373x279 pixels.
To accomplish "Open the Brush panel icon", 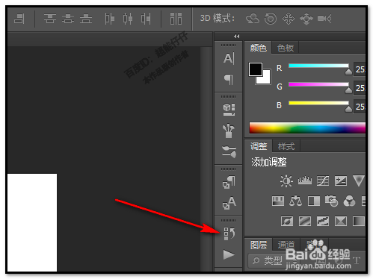I will [229, 151].
